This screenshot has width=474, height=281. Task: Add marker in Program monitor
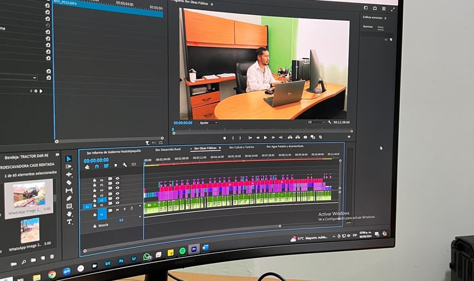224,138
